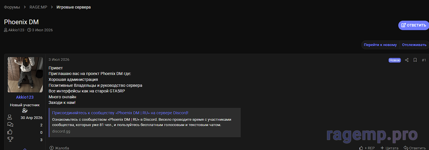Click the share icon on the post
The height and width of the screenshot is (150, 429).
point(407,60)
